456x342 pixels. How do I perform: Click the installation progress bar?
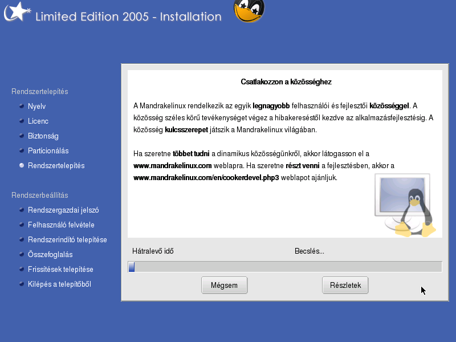click(285, 267)
